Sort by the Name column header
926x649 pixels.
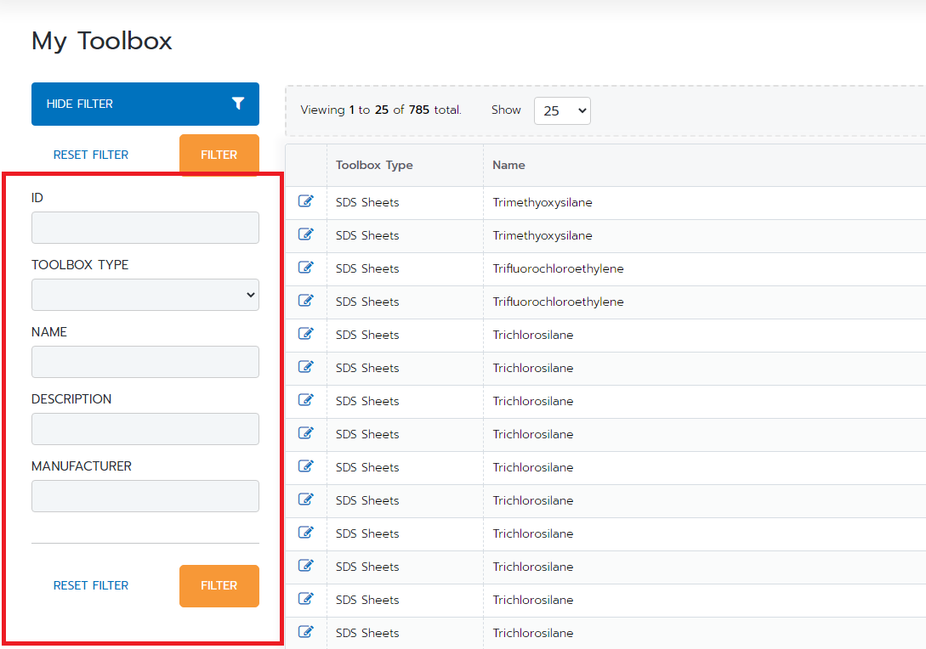pyautogui.click(x=508, y=165)
